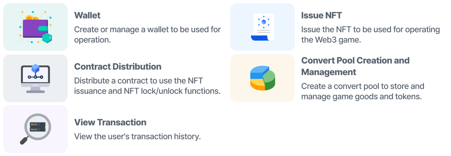Open the Wallet heading link
The height and width of the screenshot is (156, 451).
(87, 15)
